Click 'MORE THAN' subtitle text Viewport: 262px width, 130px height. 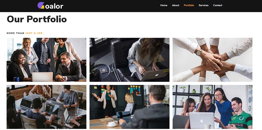coord(16,33)
